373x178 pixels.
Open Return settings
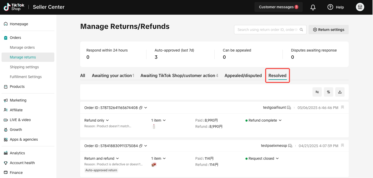(x=329, y=30)
